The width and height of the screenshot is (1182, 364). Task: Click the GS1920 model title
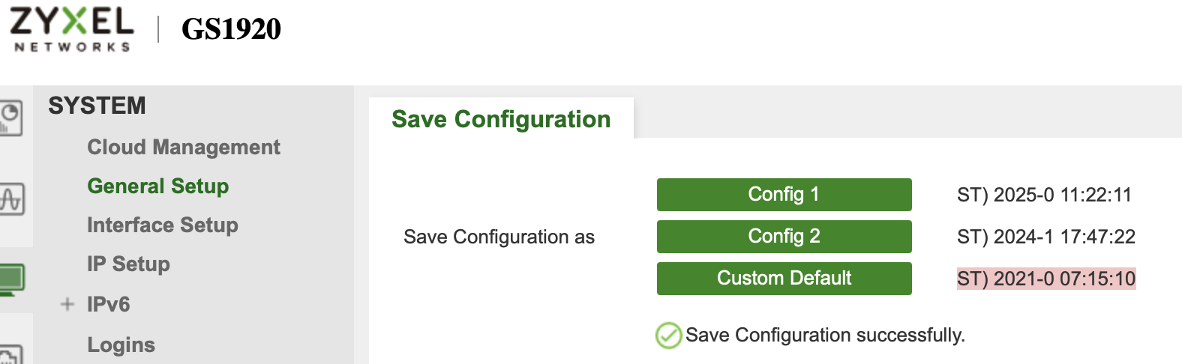(x=231, y=29)
